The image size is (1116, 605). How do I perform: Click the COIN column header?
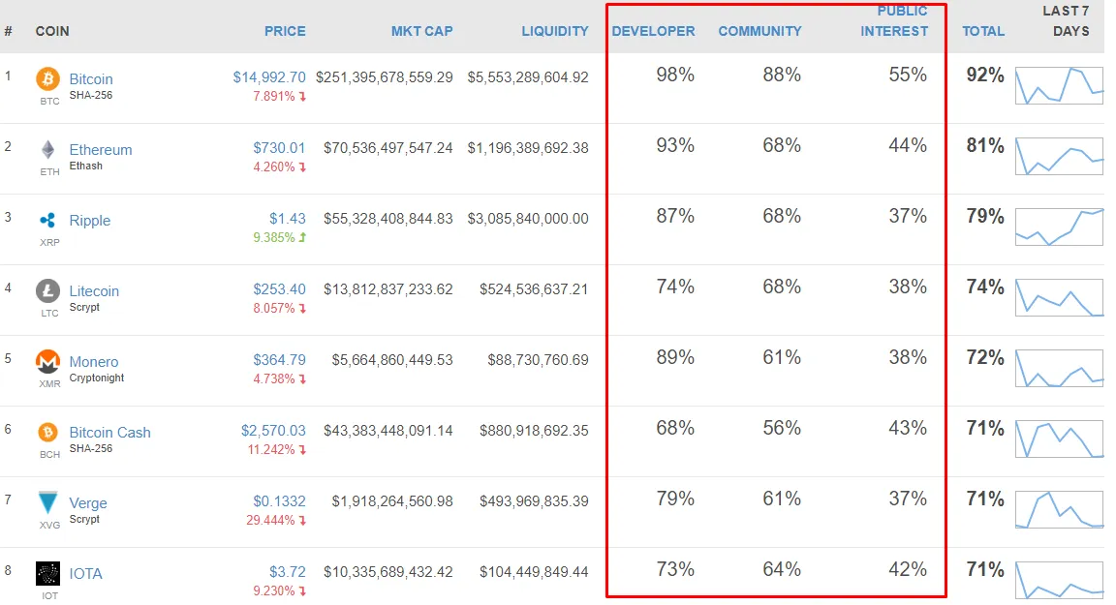52,31
